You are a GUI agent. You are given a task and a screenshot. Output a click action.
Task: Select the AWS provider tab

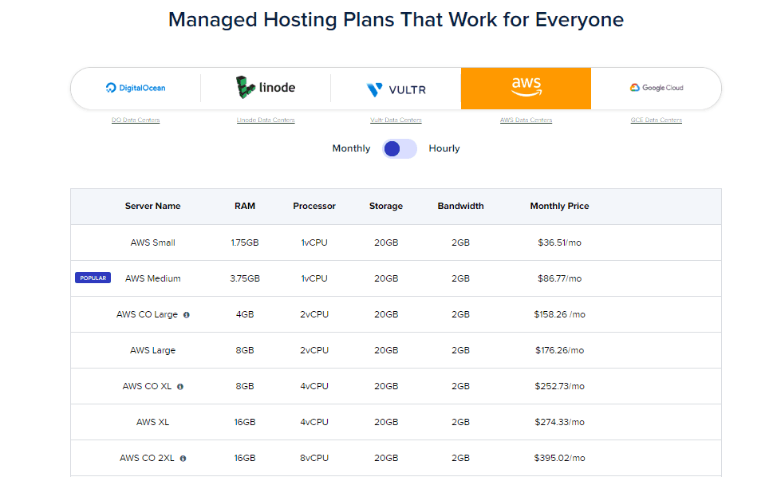click(x=526, y=89)
